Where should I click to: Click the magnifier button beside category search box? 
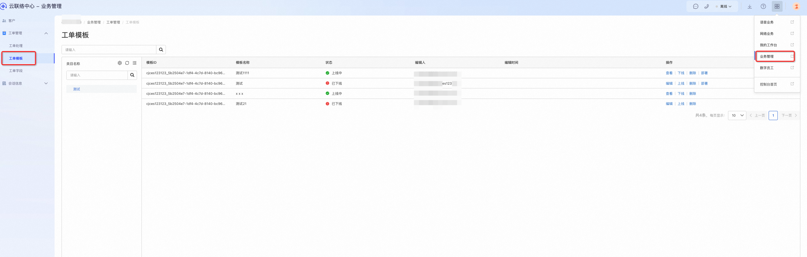132,75
